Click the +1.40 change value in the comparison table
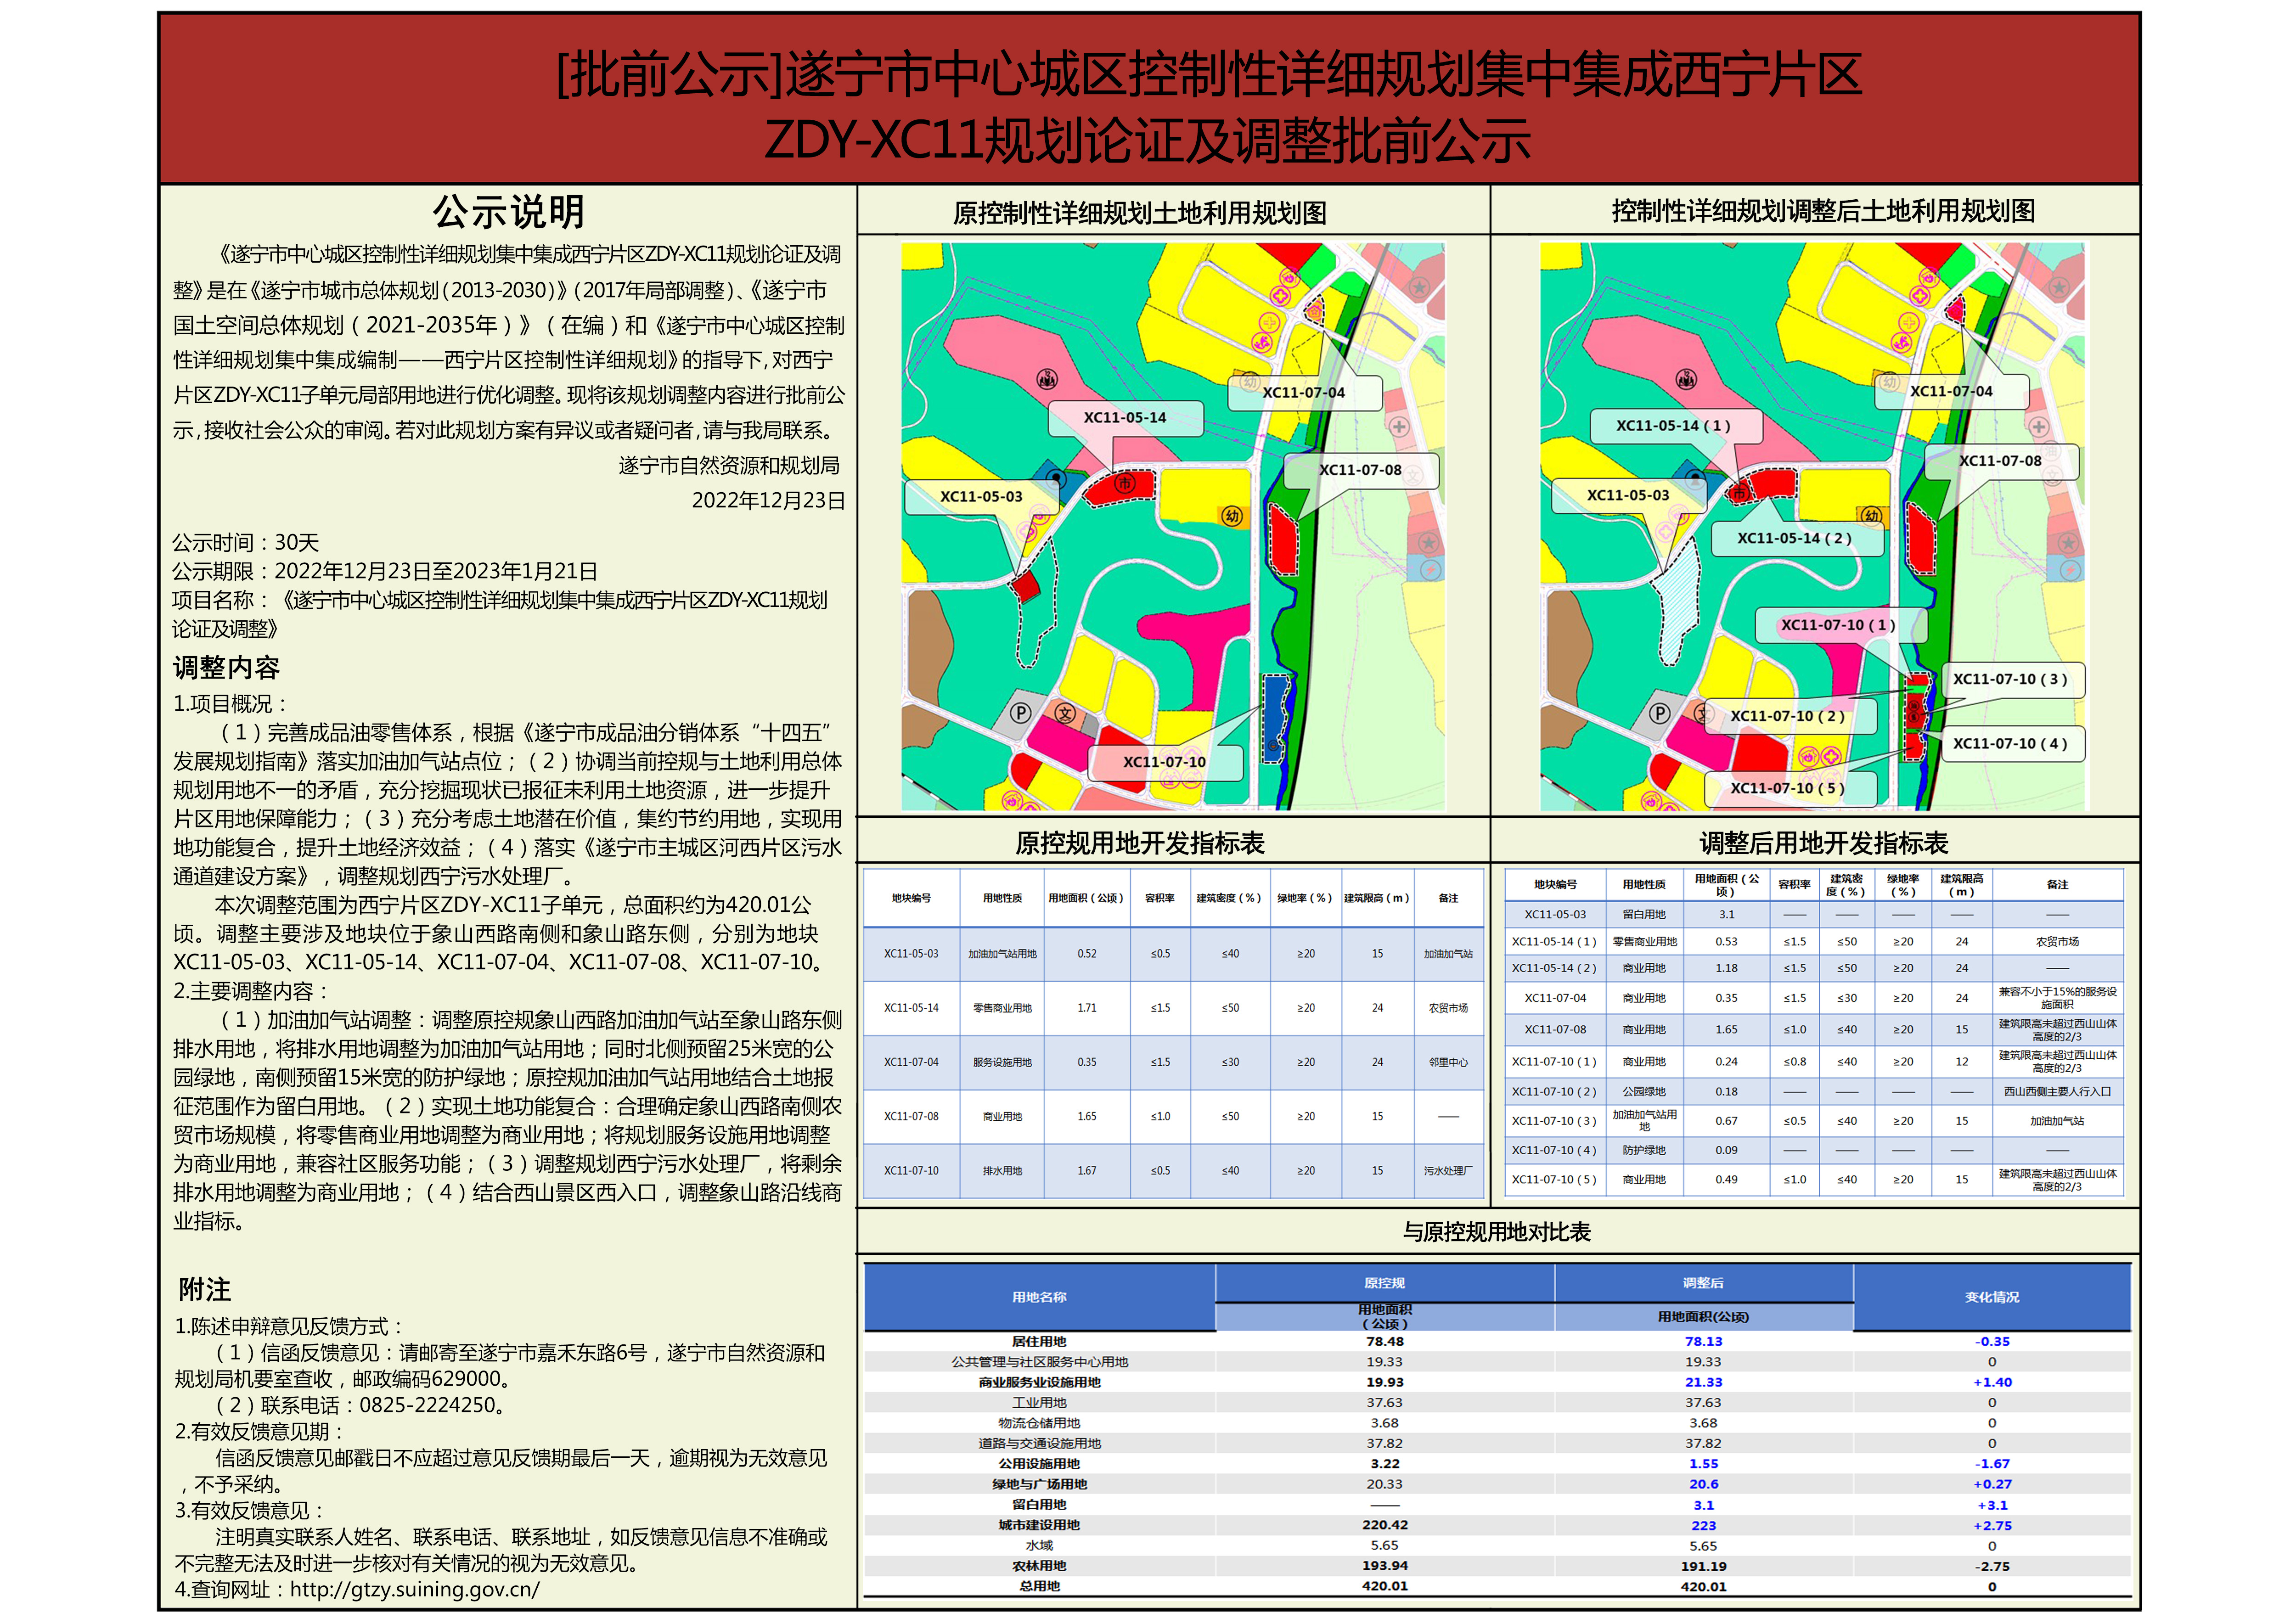The width and height of the screenshot is (2296, 1624). tap(1991, 1382)
